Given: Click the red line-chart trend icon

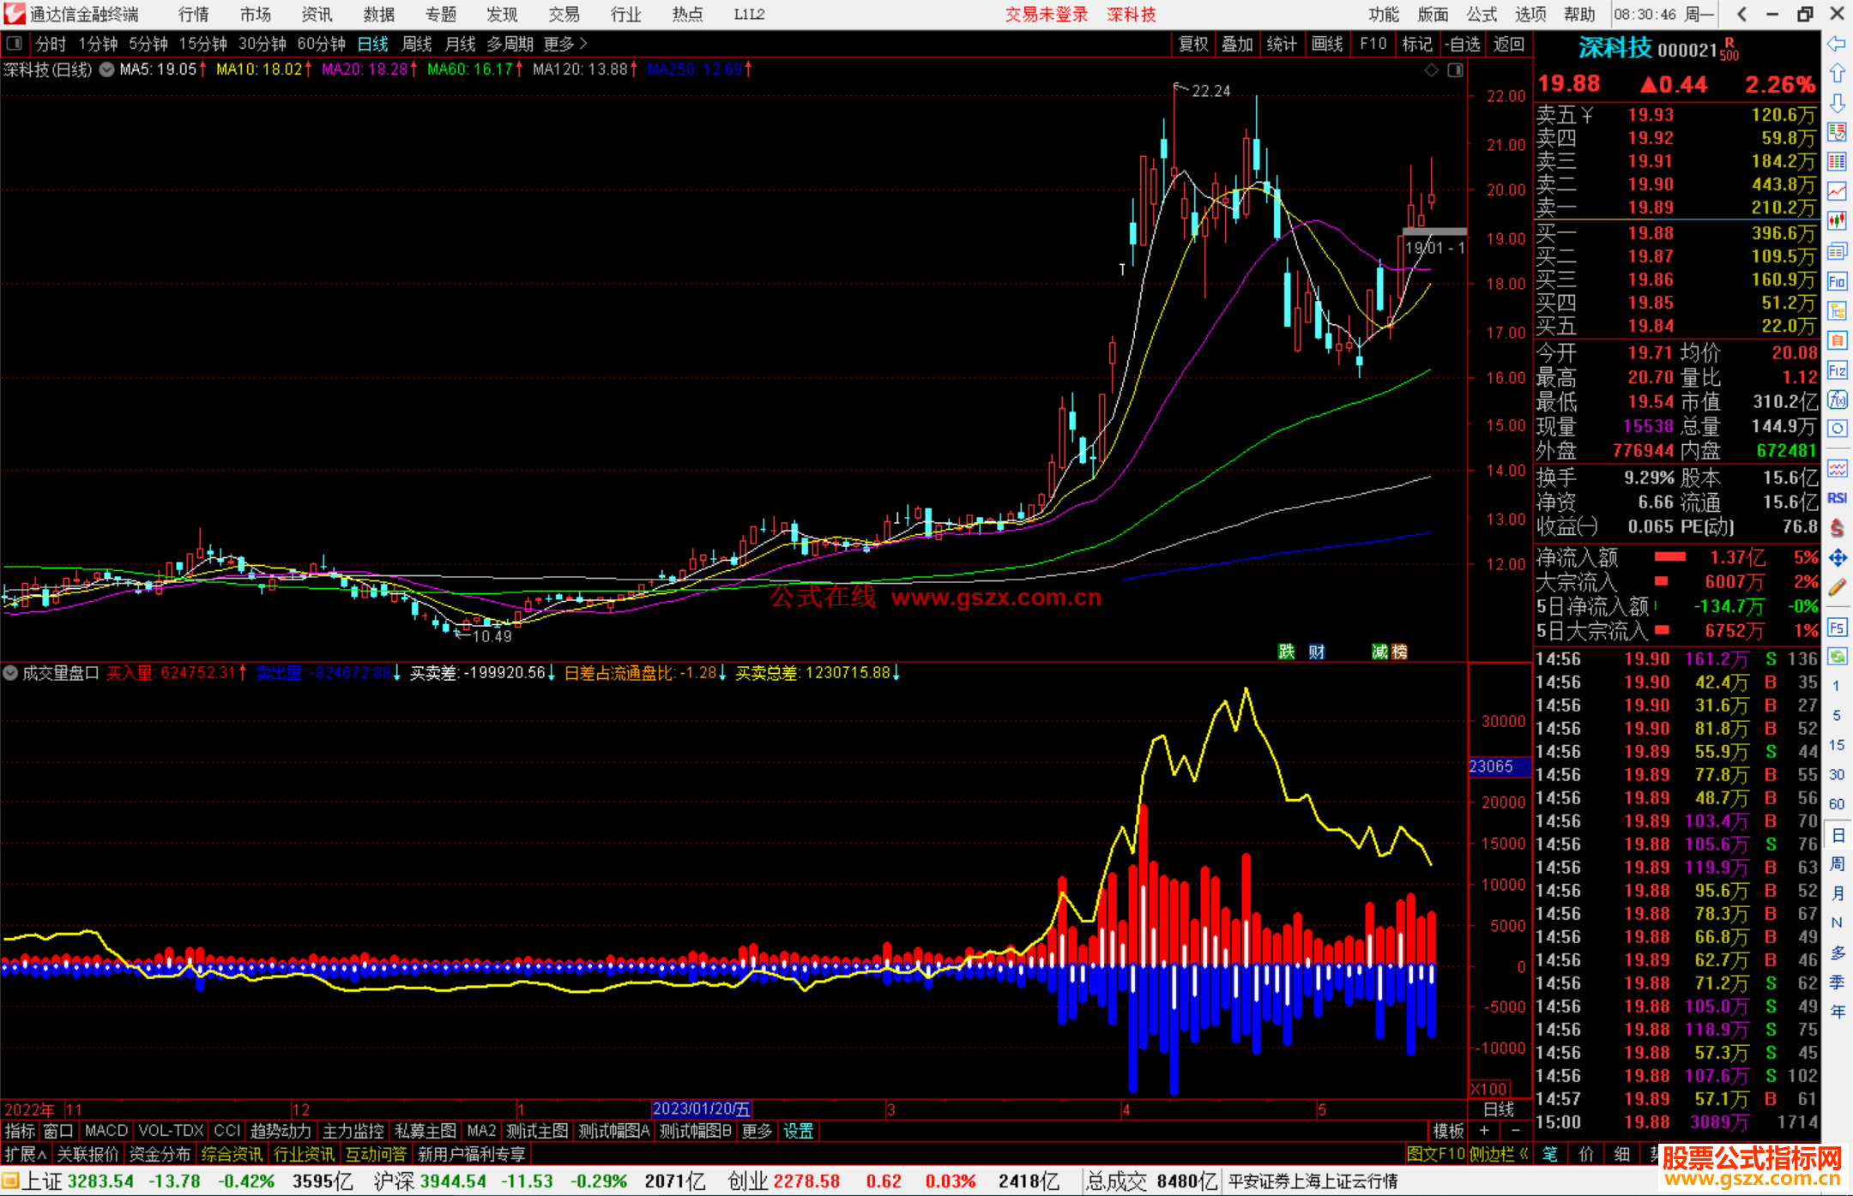Looking at the screenshot, I should [x=1837, y=190].
